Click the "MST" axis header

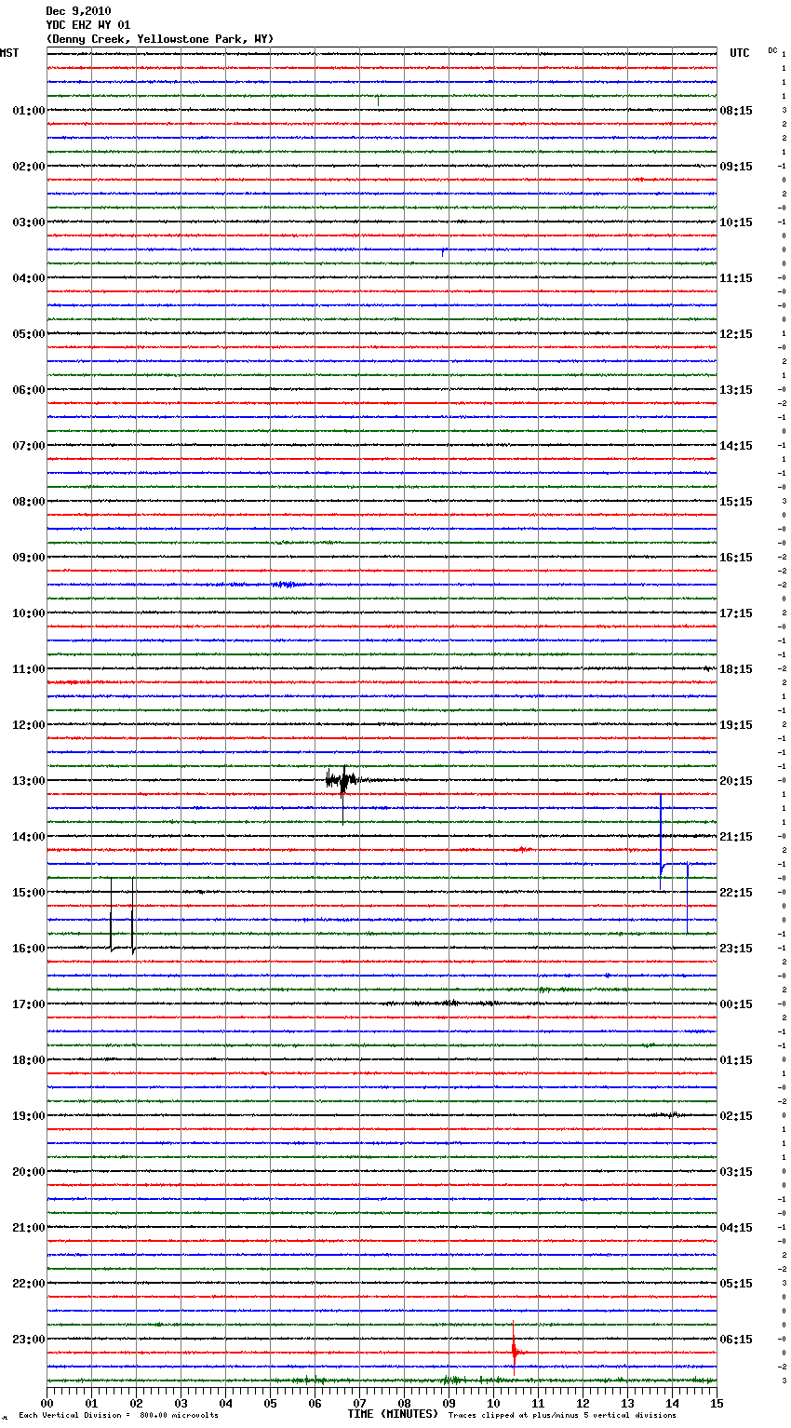click(x=9, y=53)
